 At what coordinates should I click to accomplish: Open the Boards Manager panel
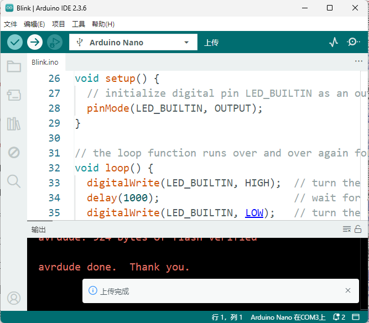tap(14, 95)
